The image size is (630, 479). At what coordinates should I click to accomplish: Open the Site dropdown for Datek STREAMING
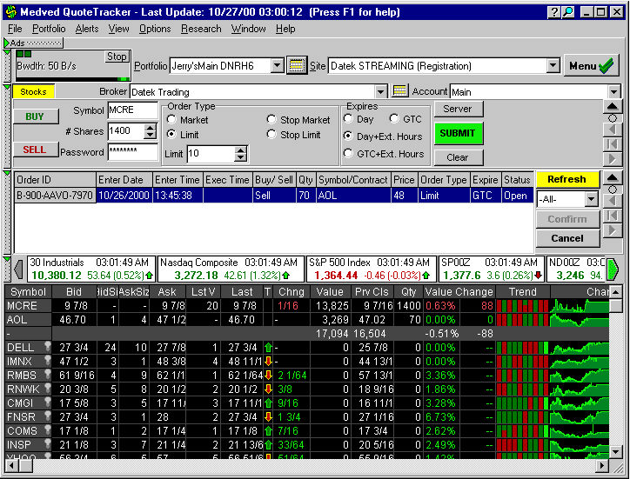[553, 65]
